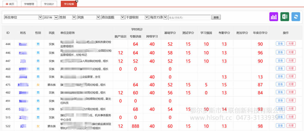Focus the 姓名/手机号 search field

coord(189,17)
